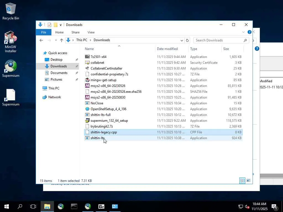The height and width of the screenshot is (212, 283).
Task: Open Desktop in the navigation pane
Action: pos(56,60)
